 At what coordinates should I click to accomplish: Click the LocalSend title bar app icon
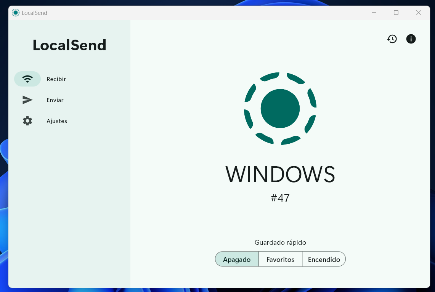[x=16, y=13]
